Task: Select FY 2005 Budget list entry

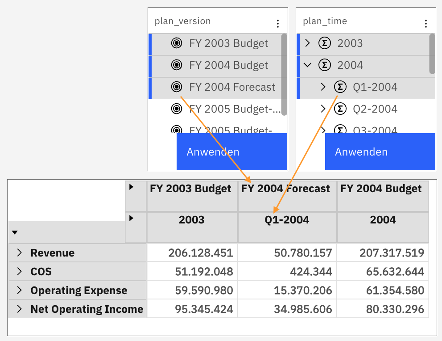Action: point(235,109)
